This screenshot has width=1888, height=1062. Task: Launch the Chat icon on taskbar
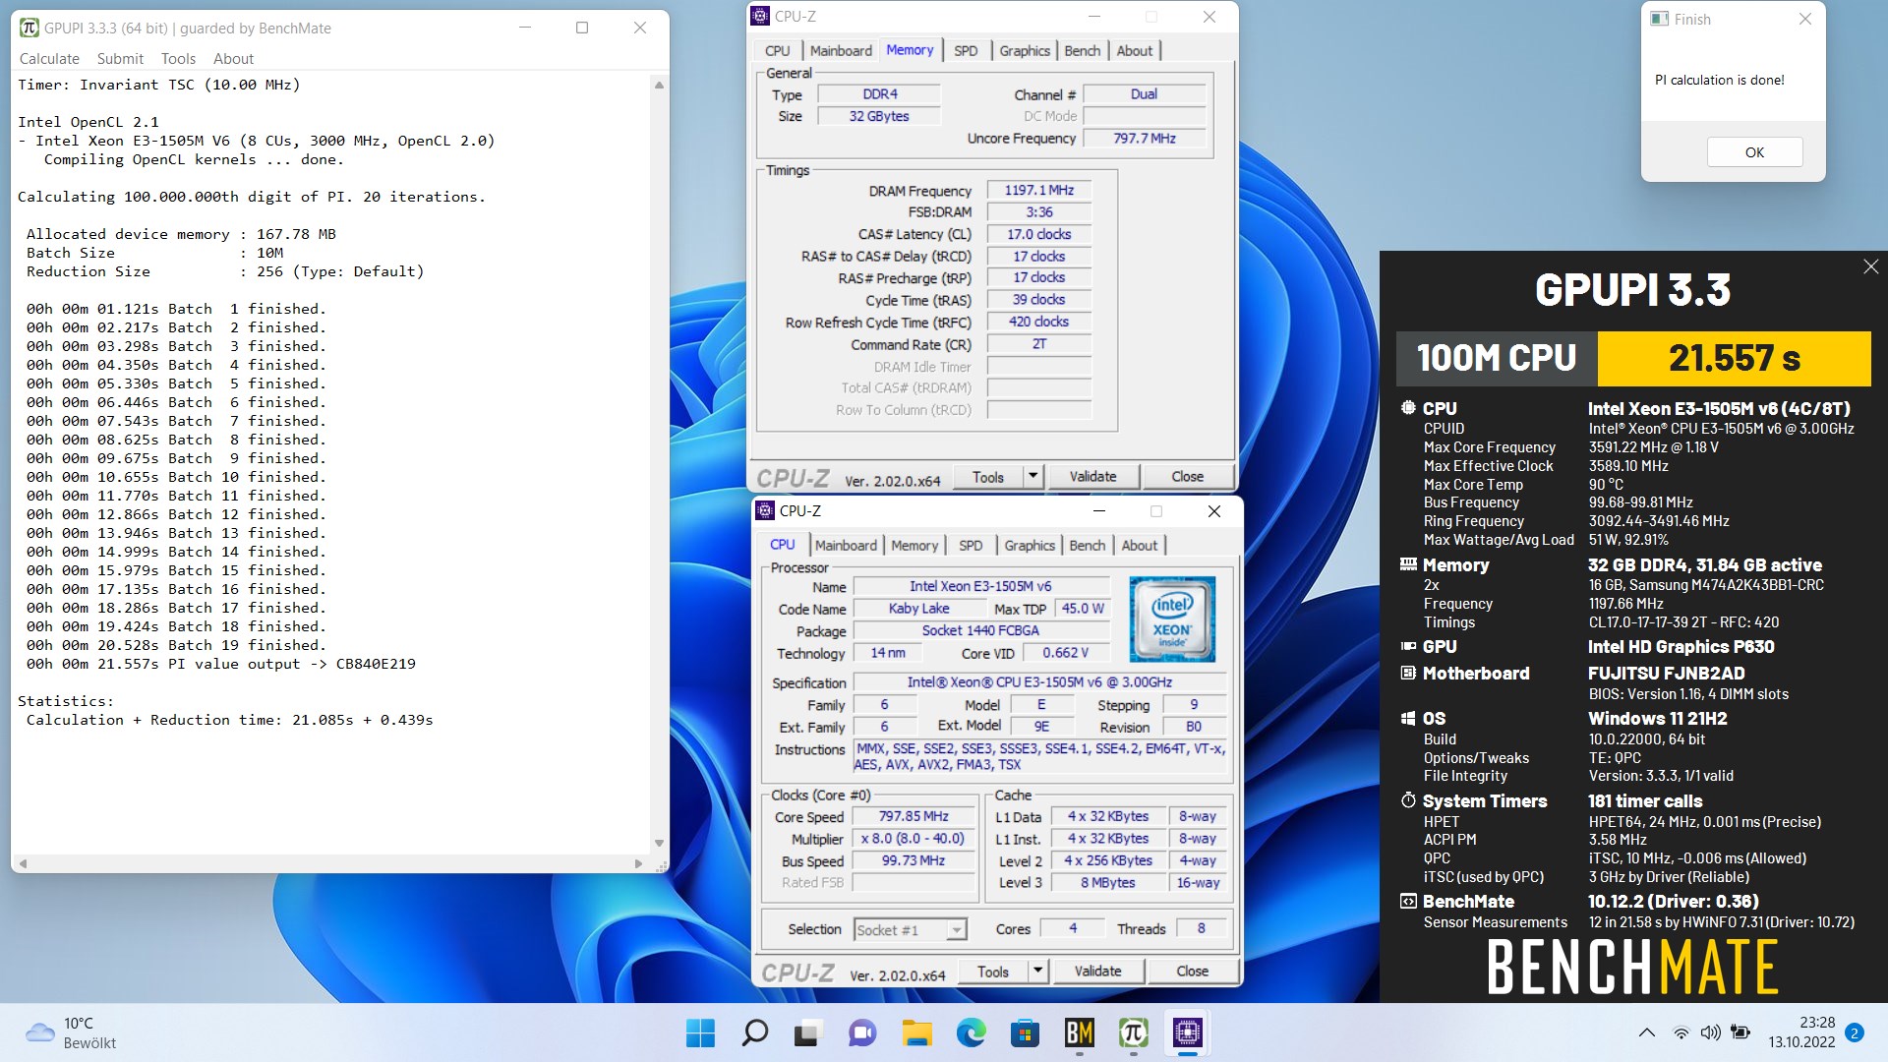[862, 1032]
